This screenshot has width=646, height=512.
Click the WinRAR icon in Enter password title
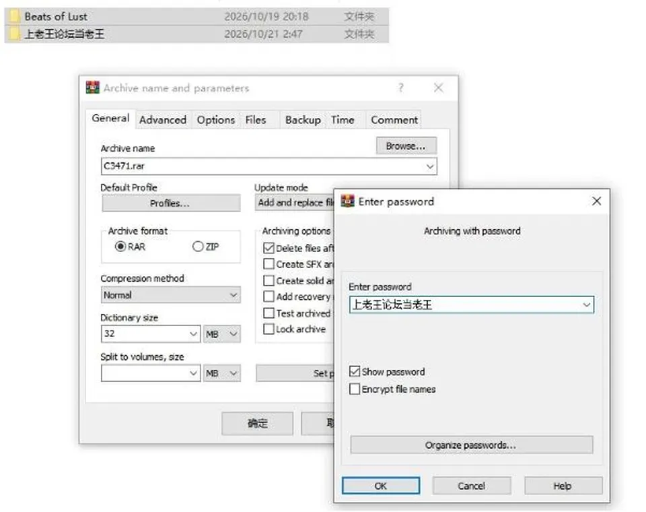(x=347, y=201)
